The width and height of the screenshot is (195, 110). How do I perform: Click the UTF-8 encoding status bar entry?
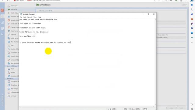coord(145,109)
